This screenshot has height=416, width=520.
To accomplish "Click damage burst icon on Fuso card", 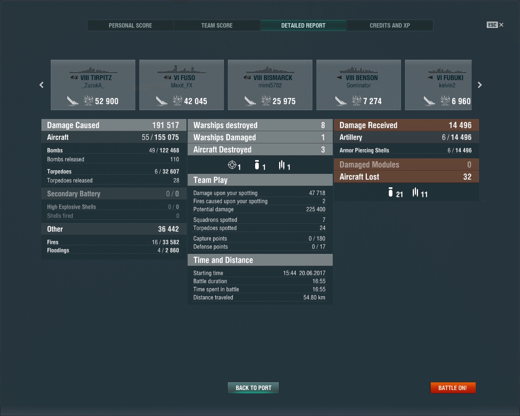I will (178, 100).
